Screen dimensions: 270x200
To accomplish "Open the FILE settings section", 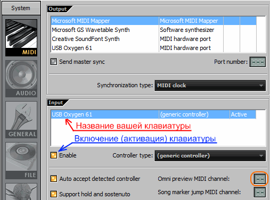I will tap(21, 161).
